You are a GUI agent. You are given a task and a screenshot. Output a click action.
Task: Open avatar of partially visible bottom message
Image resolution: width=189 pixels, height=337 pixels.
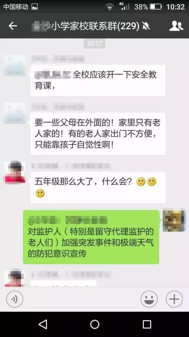point(15,278)
